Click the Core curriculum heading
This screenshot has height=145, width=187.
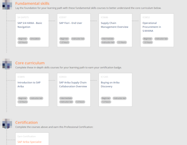[30, 63]
